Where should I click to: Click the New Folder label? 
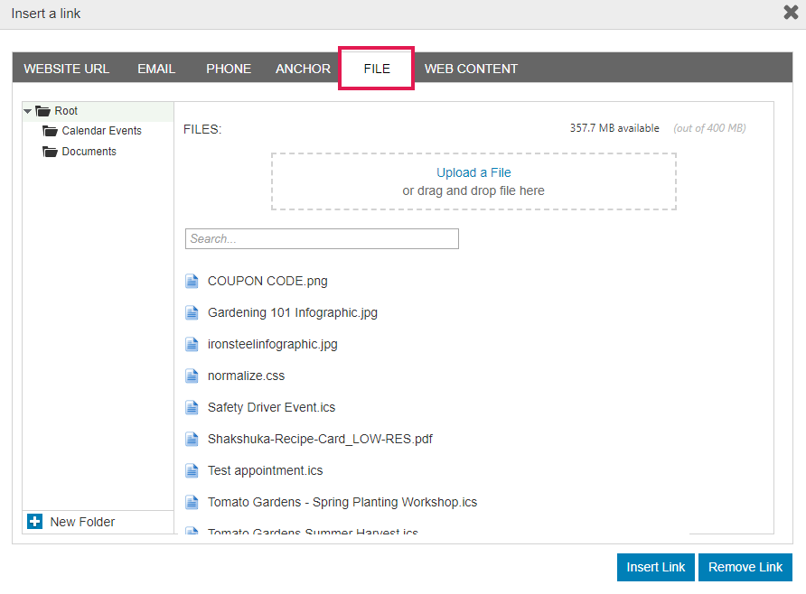click(82, 522)
